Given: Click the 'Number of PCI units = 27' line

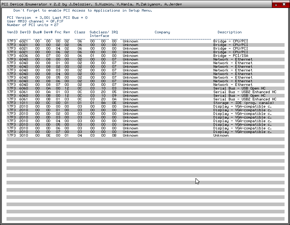Looking at the screenshot, I should point(33,25).
